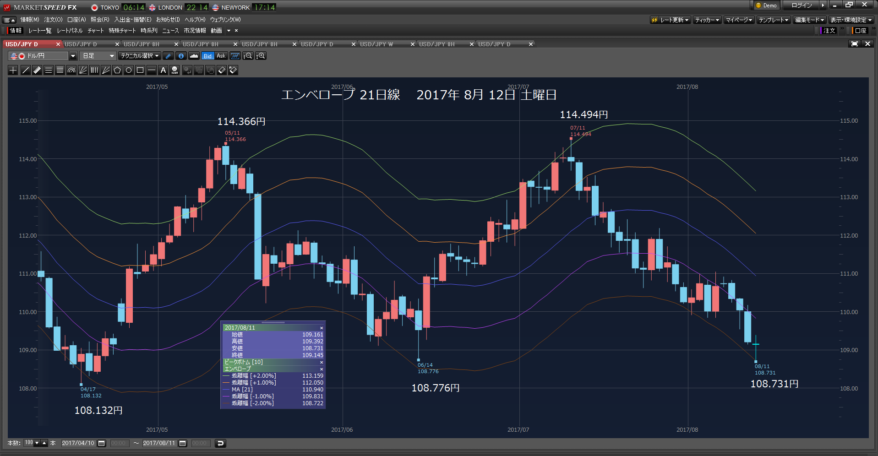The image size is (878, 456).
Task: Open the ティッカー dropdown
Action: click(x=707, y=20)
